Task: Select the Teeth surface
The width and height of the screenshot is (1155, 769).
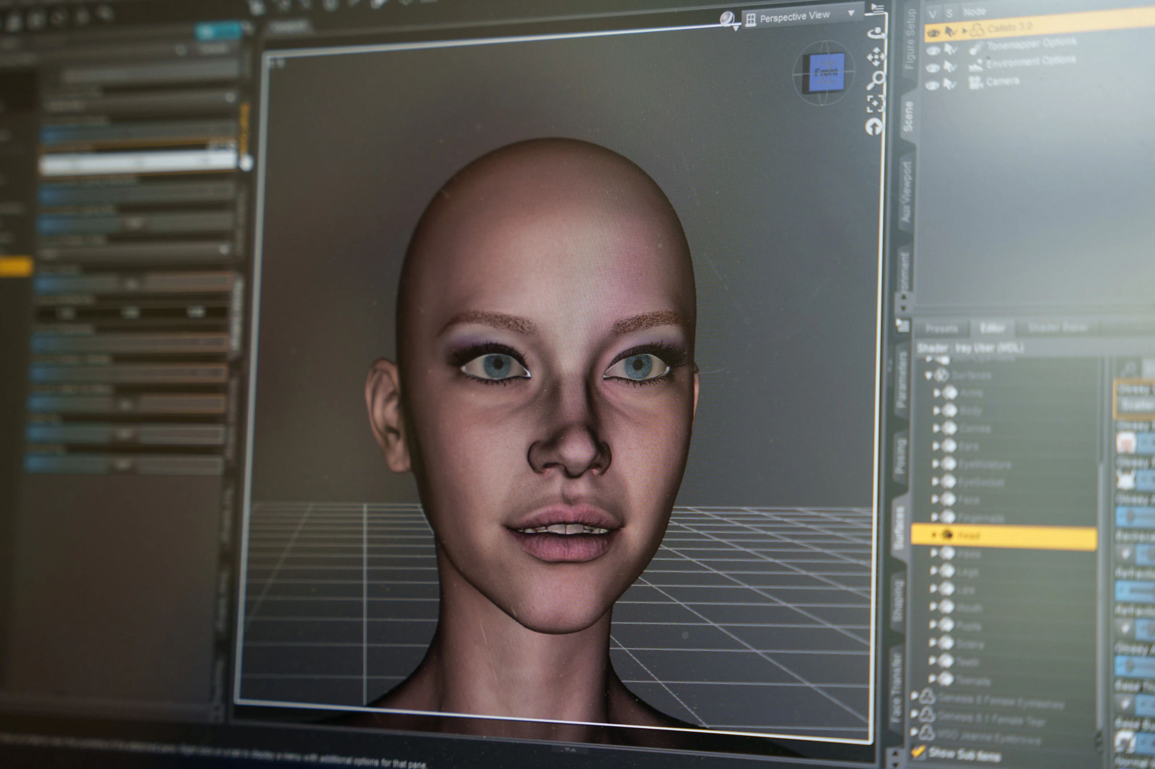Action: 968,663
